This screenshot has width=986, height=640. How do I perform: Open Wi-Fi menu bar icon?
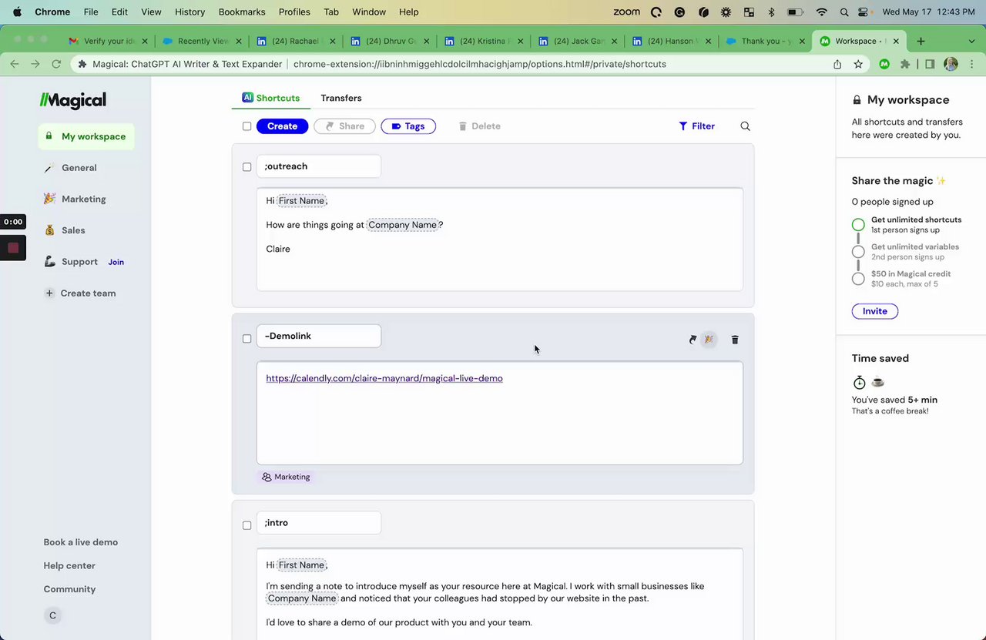click(822, 12)
